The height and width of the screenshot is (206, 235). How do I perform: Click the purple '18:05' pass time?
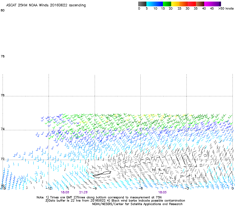162,192
